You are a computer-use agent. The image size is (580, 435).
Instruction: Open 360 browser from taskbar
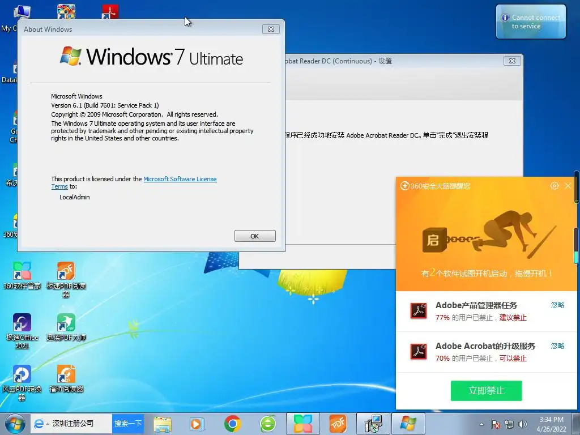point(267,424)
